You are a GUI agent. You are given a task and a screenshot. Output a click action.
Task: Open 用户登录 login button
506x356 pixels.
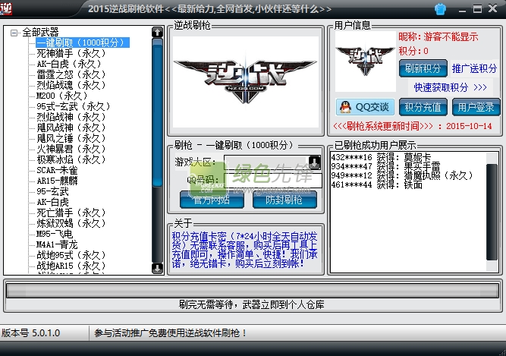point(476,107)
